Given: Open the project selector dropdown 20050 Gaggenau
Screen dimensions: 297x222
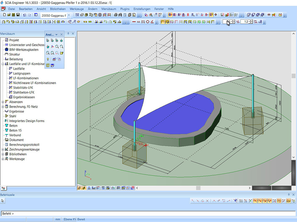Looking at the screenshot, I should pos(69,15).
